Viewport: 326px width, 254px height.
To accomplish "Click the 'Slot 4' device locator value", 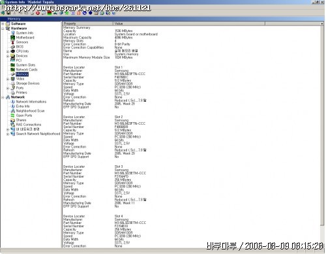I will [119, 216].
